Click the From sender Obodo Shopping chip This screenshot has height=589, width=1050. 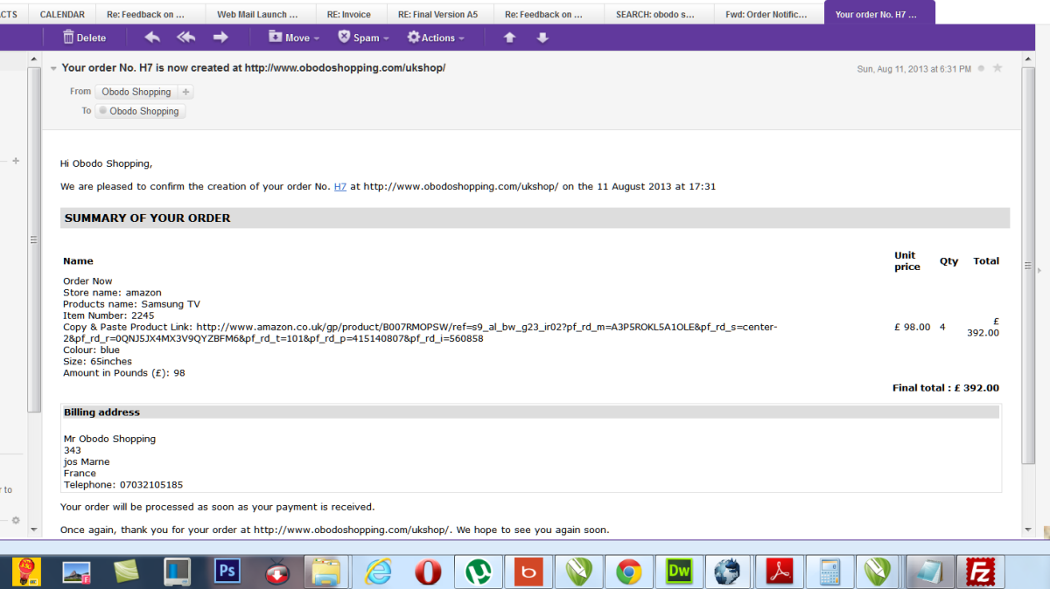tap(136, 92)
